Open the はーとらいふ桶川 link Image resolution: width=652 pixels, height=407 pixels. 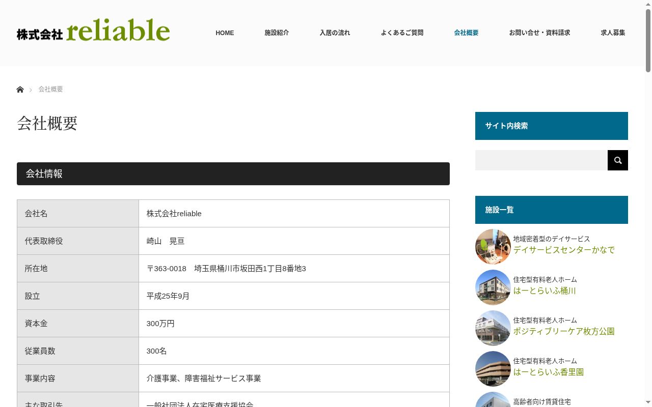coord(545,290)
